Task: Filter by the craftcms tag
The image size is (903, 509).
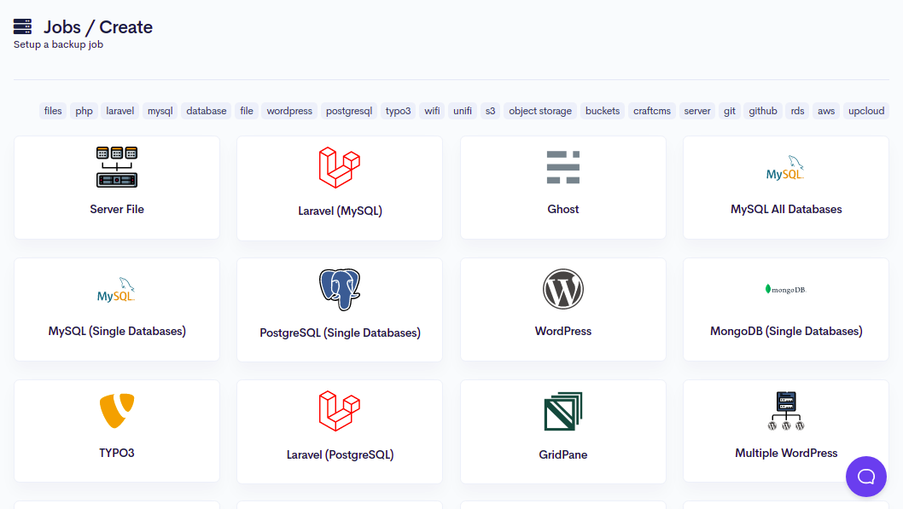Action: click(x=652, y=111)
